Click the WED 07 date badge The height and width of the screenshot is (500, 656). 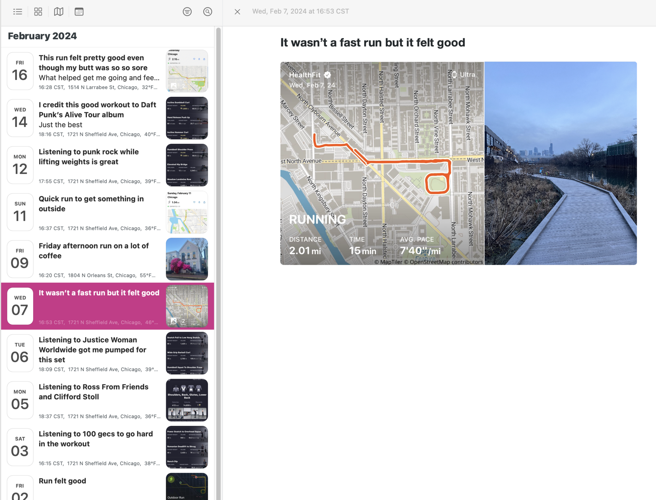tap(20, 306)
